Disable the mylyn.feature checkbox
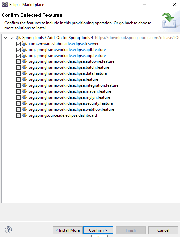This screenshot has width=180, height=237. pyautogui.click(x=18, y=97)
